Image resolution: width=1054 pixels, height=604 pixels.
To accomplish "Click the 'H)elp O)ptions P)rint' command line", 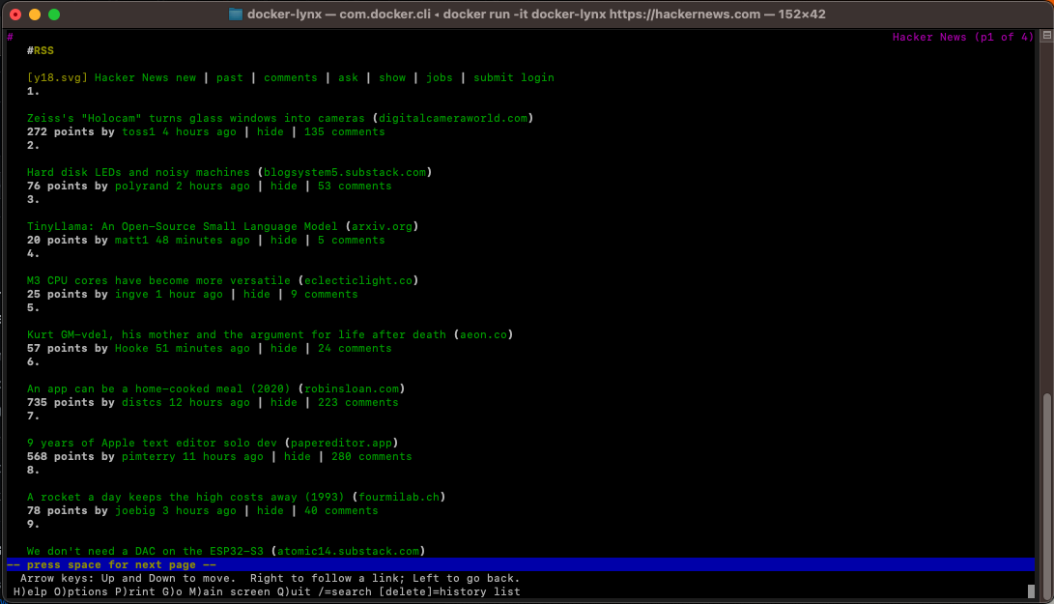I will (x=267, y=591).
